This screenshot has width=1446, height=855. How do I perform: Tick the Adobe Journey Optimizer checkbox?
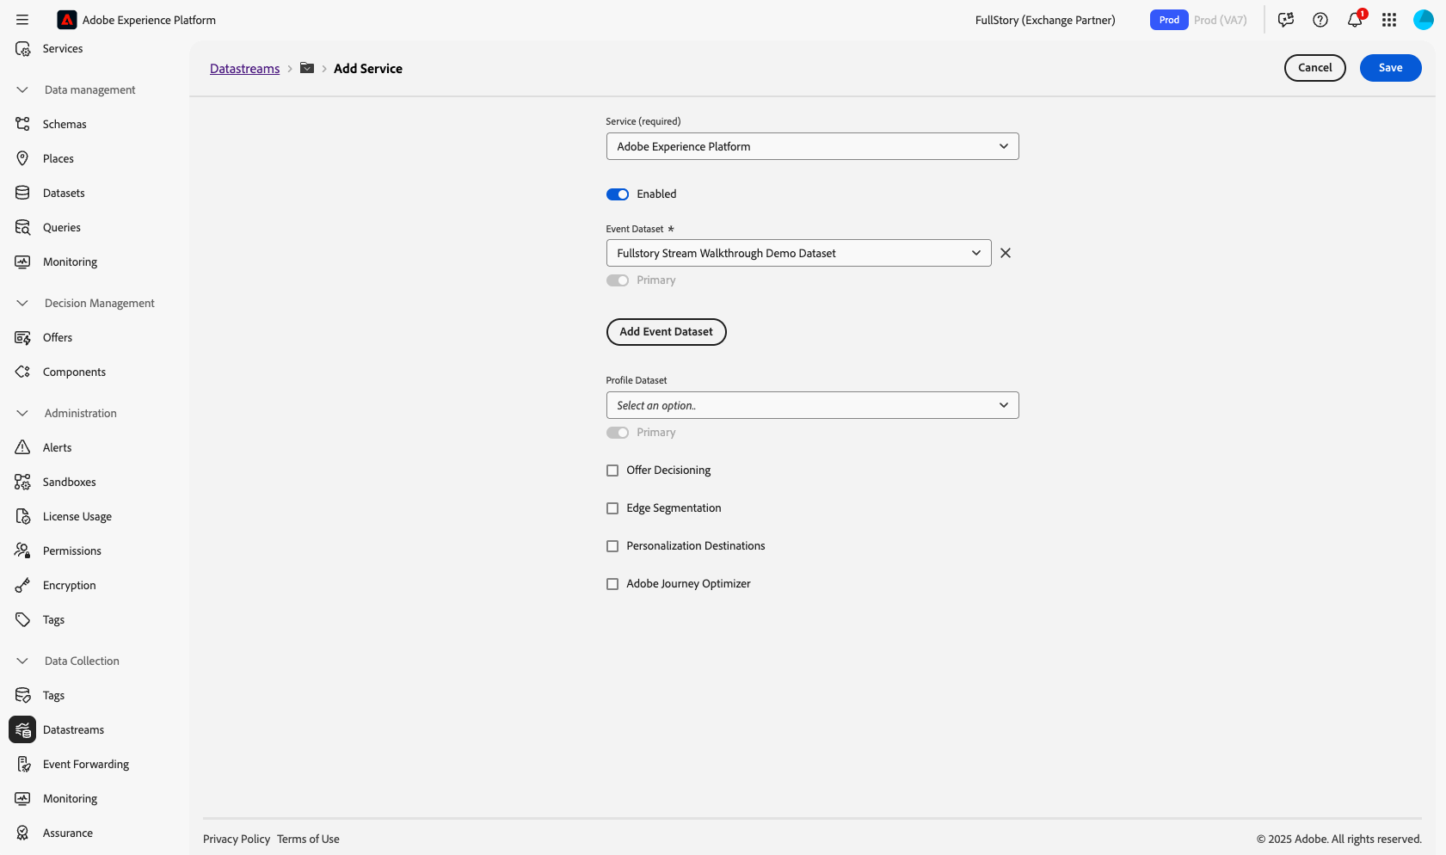612,584
